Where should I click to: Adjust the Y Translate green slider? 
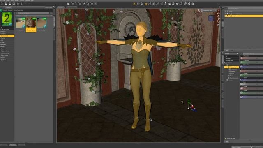coord(251,62)
